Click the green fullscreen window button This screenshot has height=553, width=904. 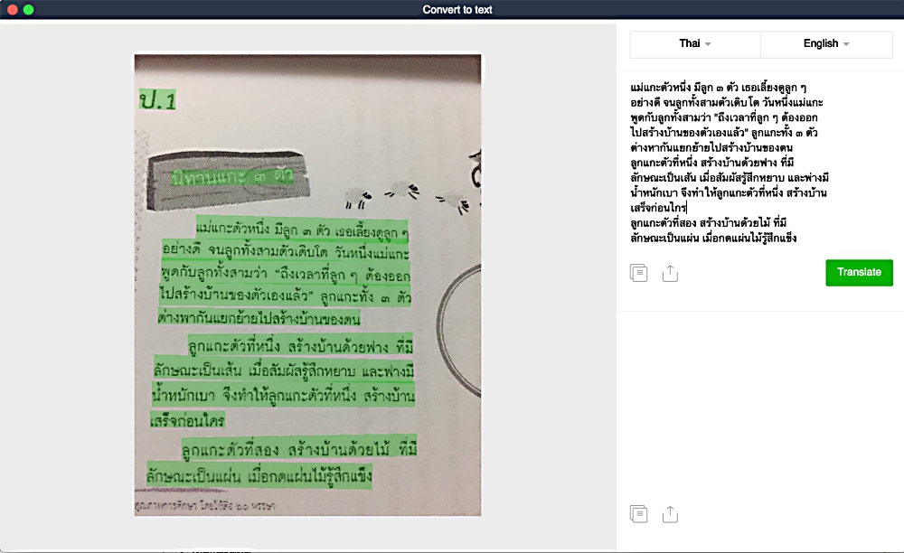coord(29,10)
